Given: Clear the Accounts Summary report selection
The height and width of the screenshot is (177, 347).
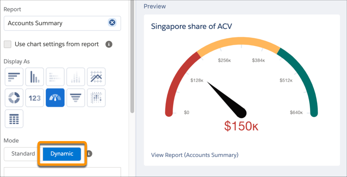Looking at the screenshot, I should 112,23.
